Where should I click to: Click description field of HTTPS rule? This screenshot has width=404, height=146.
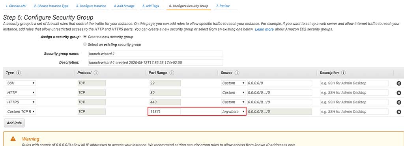[354, 102]
